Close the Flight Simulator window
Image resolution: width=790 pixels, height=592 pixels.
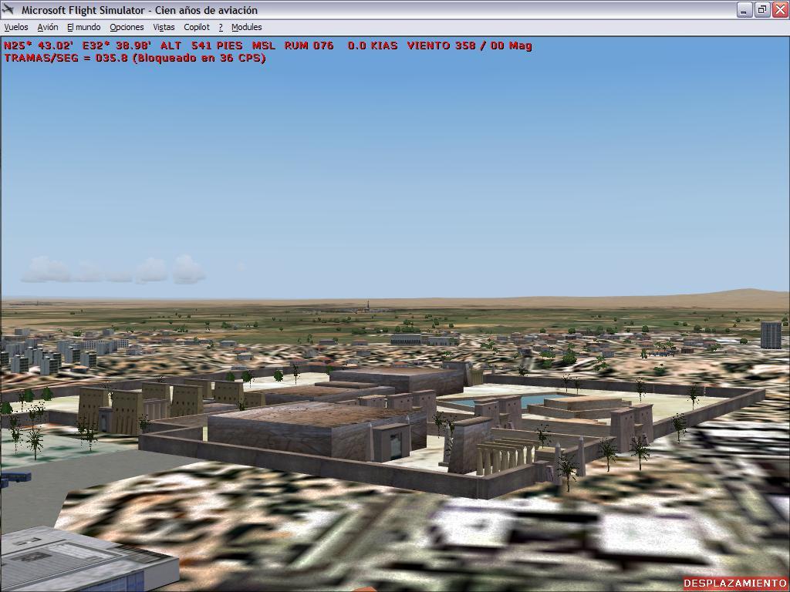(779, 9)
